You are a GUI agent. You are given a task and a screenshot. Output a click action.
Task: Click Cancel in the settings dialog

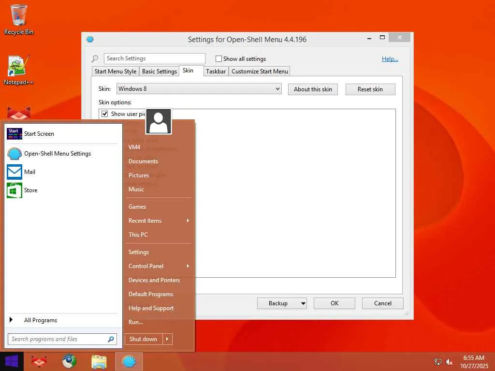(383, 303)
